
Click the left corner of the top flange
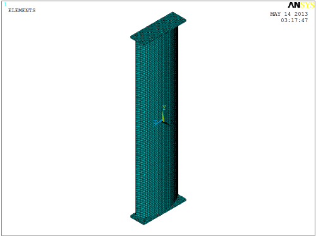pyautogui.click(x=131, y=38)
